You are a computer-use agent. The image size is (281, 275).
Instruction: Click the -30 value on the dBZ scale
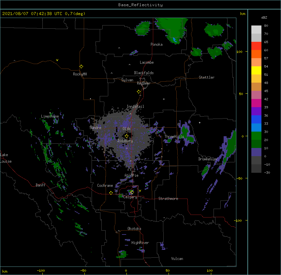pos(267,172)
